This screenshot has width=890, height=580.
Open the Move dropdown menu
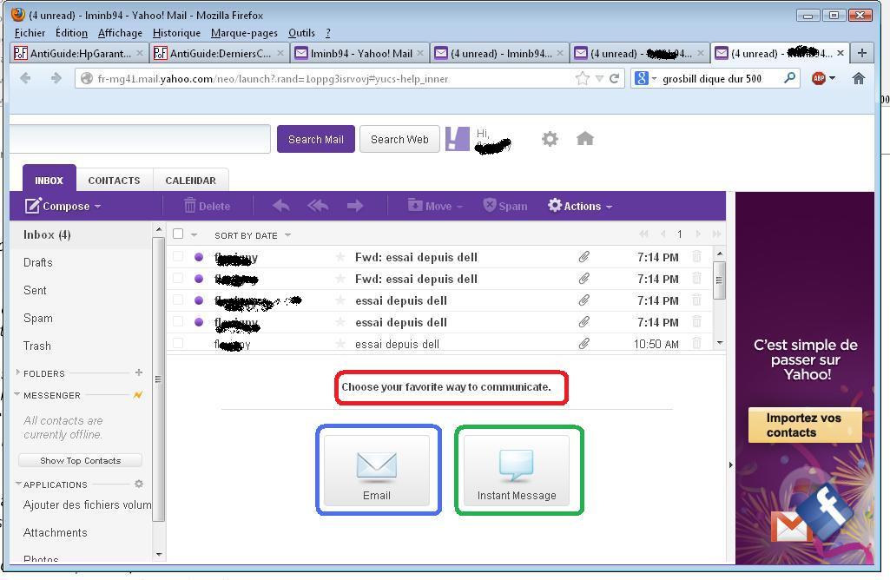pos(435,206)
